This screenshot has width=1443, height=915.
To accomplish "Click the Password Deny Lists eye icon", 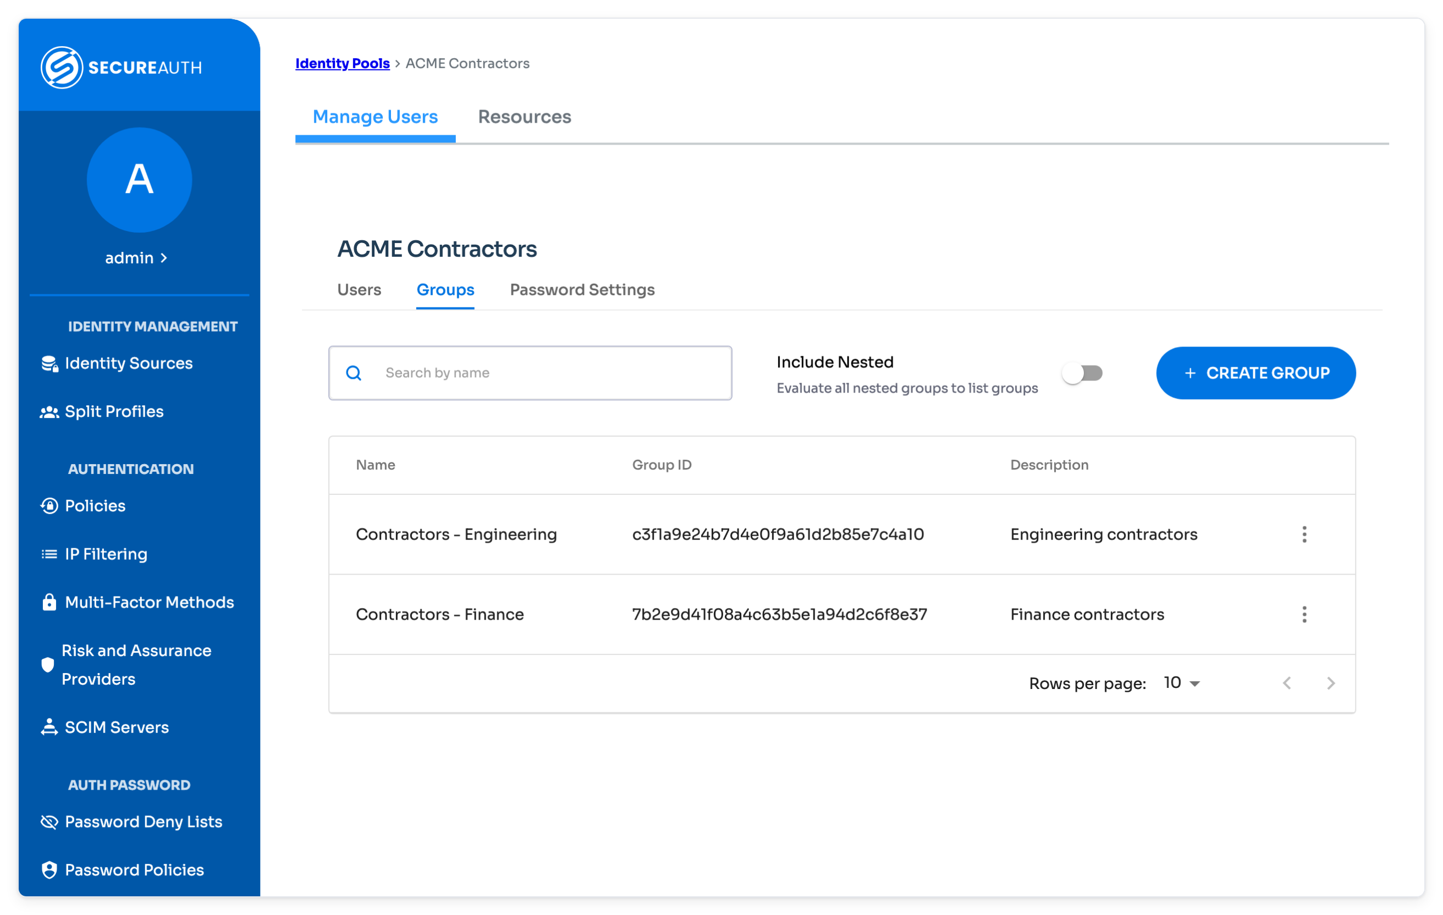I will pos(49,822).
